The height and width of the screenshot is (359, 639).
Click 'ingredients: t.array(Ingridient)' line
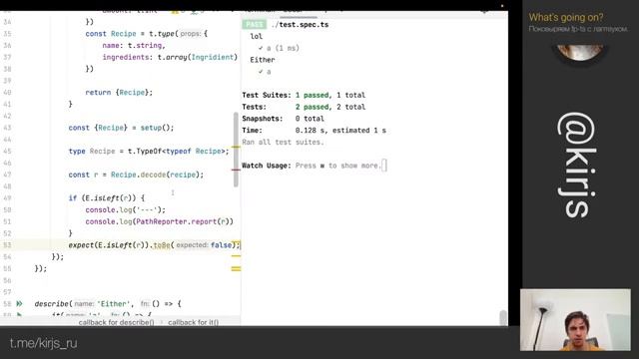[170, 58]
